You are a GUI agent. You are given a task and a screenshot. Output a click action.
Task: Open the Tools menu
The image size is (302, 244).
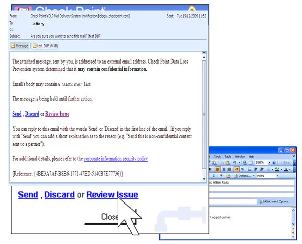pos(218,157)
